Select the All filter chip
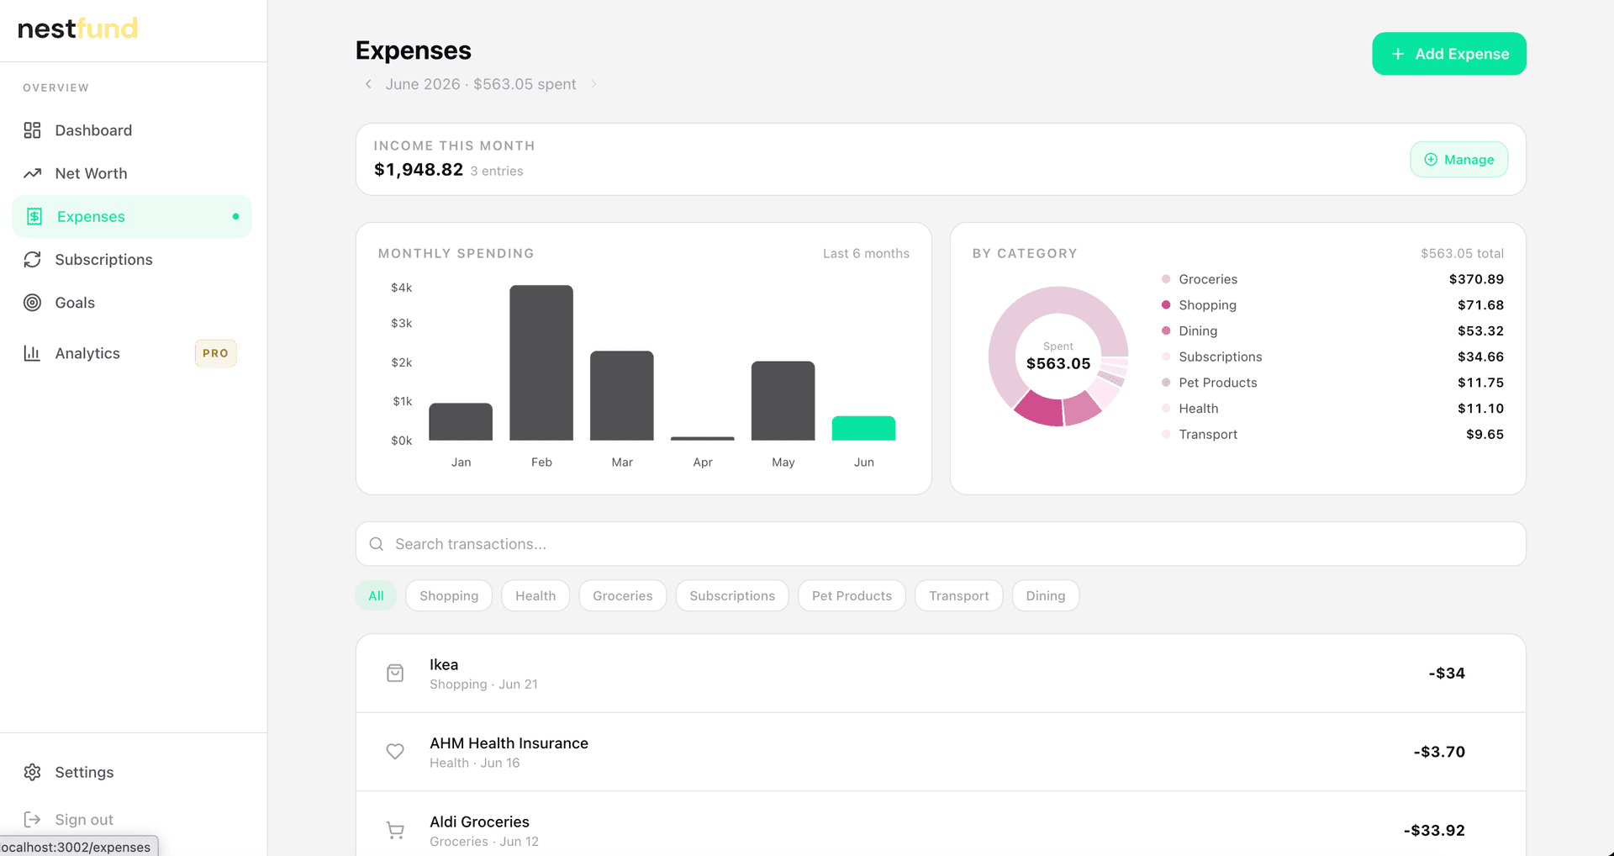 point(376,595)
